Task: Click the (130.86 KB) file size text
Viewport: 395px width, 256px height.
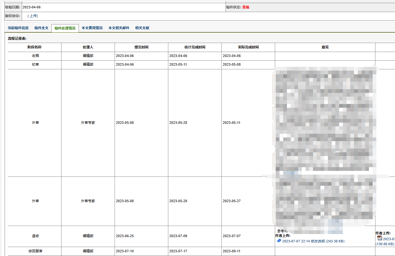Action: [x=384, y=244]
